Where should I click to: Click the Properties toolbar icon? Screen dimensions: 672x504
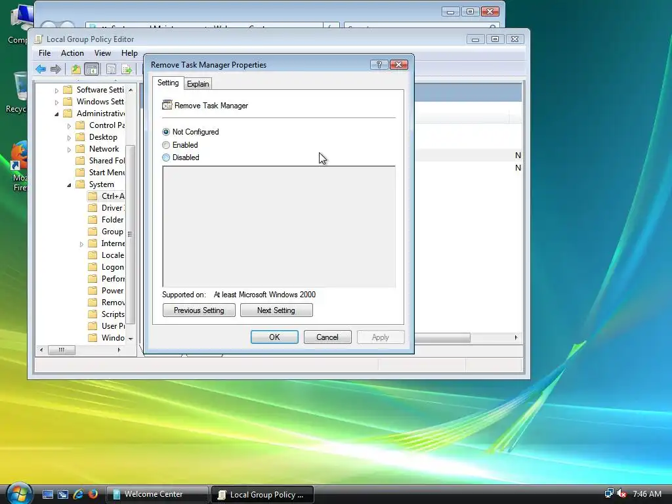pos(111,69)
